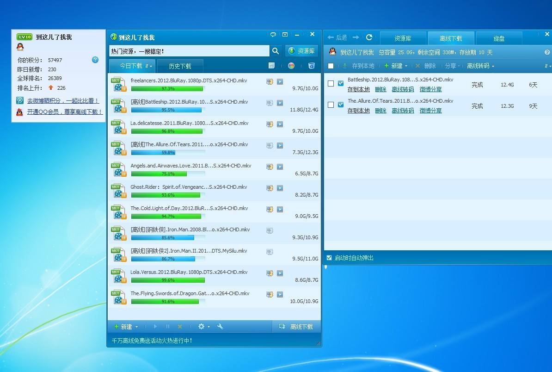Click the delete X icon in bottom toolbar
552x372 pixels.
179,327
